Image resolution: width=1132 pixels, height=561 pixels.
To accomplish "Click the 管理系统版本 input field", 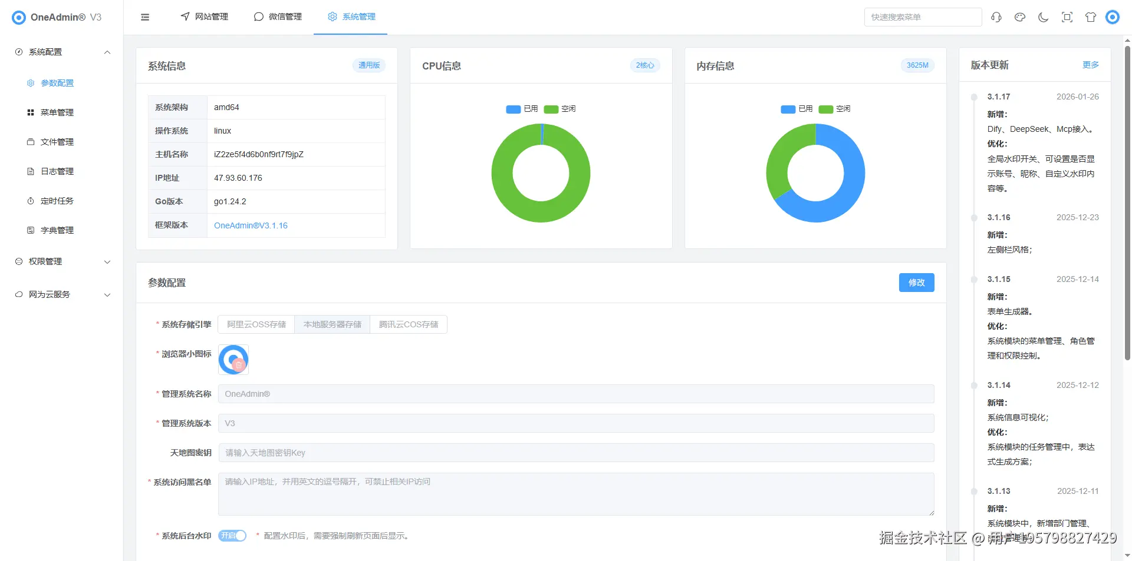I will (x=576, y=423).
